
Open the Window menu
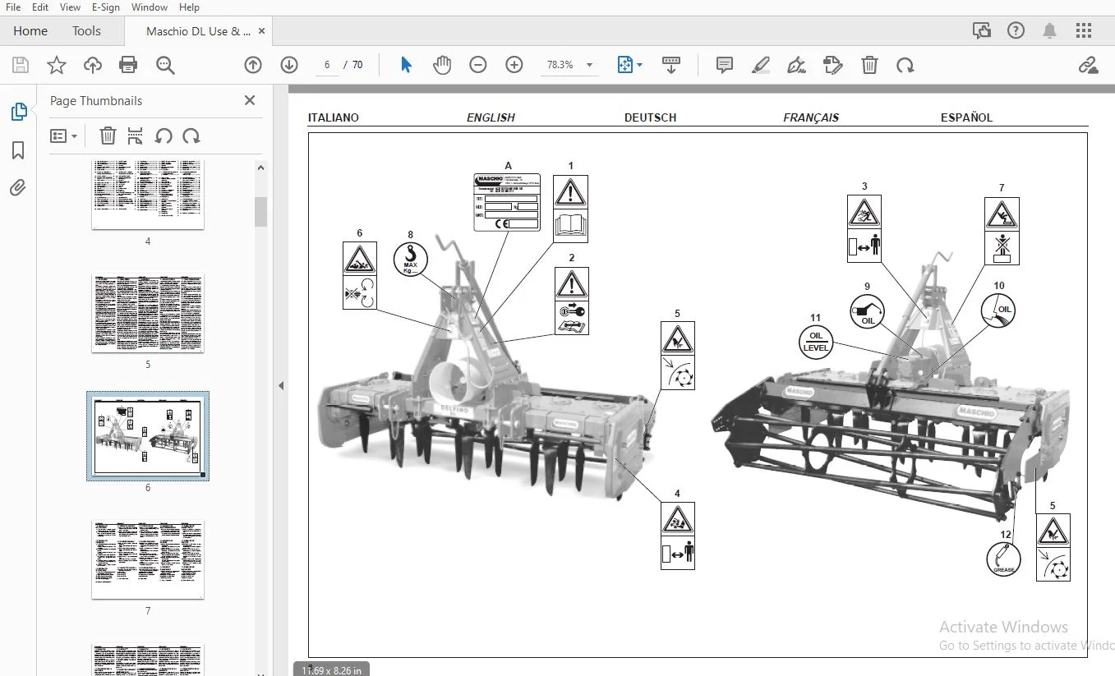150,7
